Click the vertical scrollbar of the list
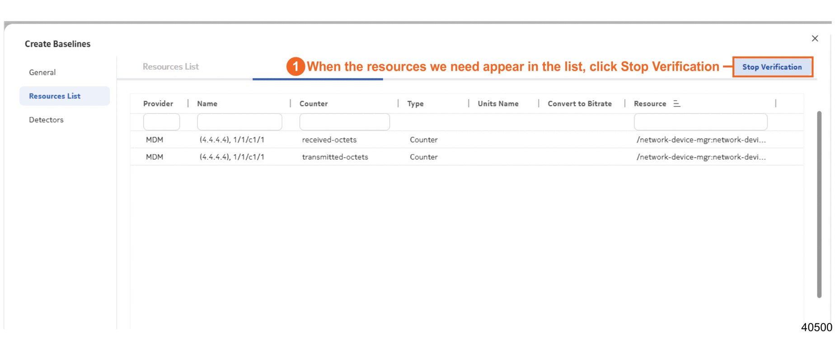 click(x=819, y=203)
